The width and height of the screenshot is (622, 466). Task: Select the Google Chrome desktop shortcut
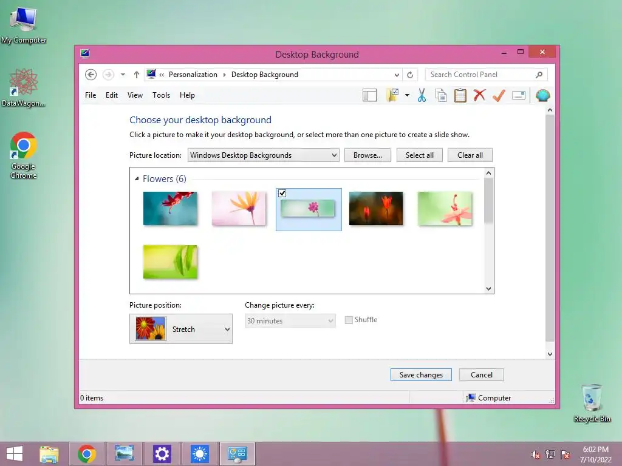click(24, 155)
